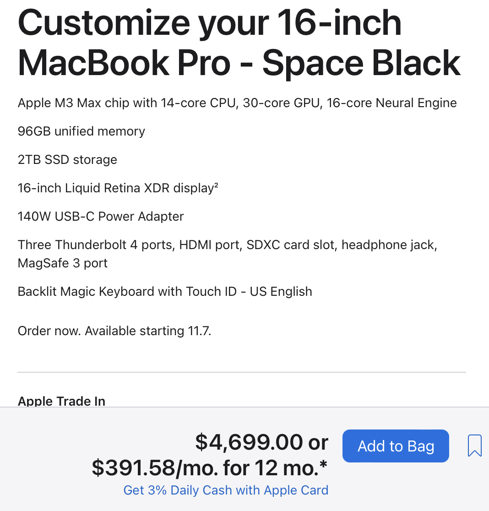This screenshot has height=511, width=489.
Task: Open Get 3% Daily Cash with Apple Card link
Action: (226, 490)
